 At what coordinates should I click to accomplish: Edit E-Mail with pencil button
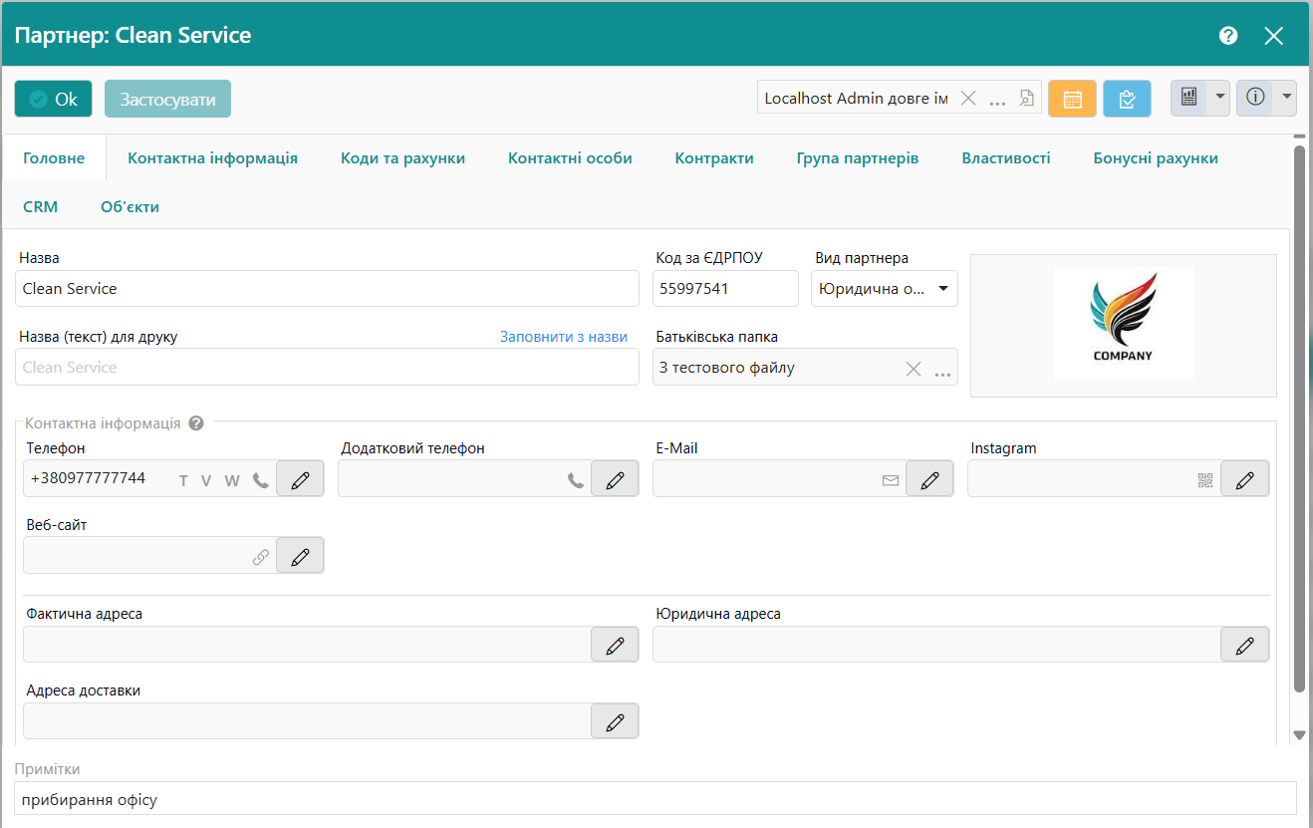click(929, 479)
